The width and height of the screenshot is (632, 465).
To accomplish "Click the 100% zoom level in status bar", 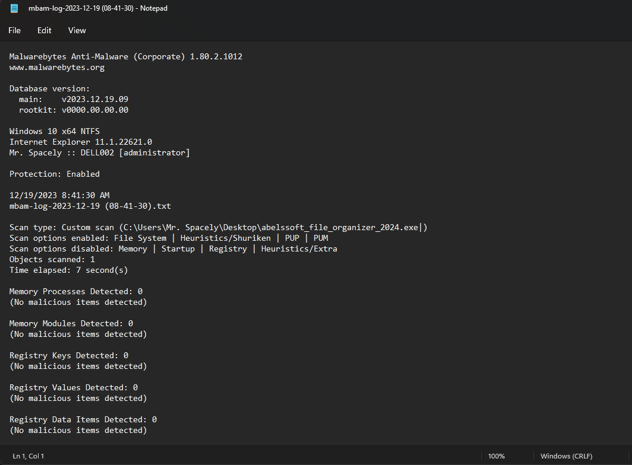I will pyautogui.click(x=496, y=456).
